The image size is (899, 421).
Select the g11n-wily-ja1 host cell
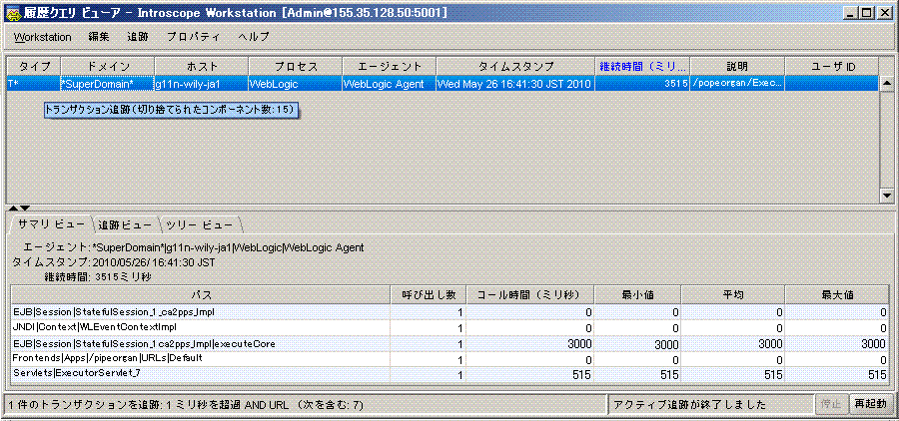[201, 84]
